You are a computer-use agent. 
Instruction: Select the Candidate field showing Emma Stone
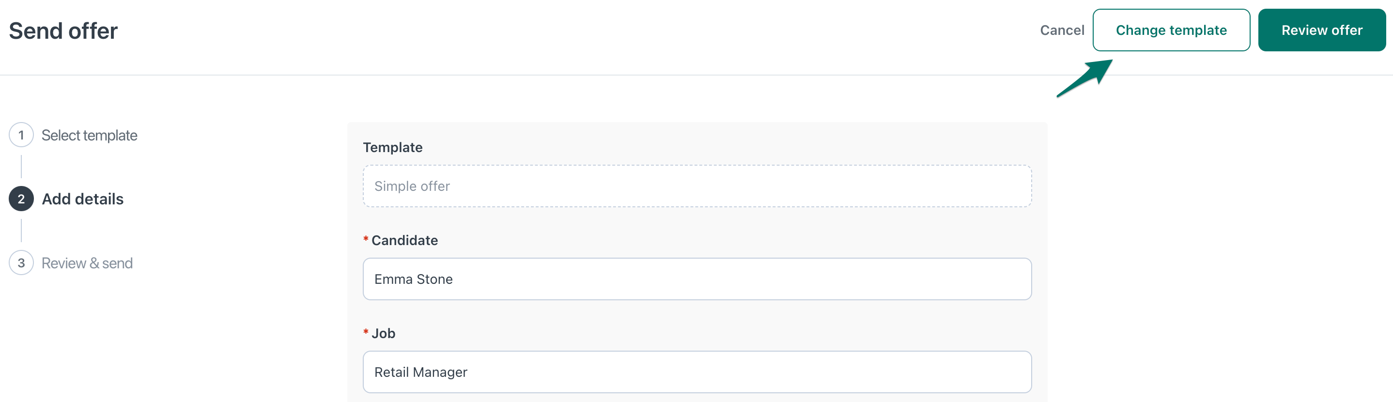(x=697, y=278)
